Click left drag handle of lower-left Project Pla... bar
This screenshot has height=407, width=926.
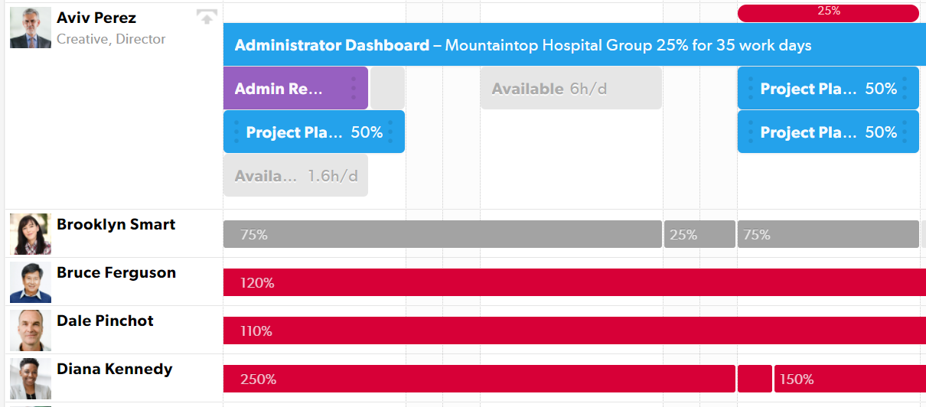(x=236, y=132)
